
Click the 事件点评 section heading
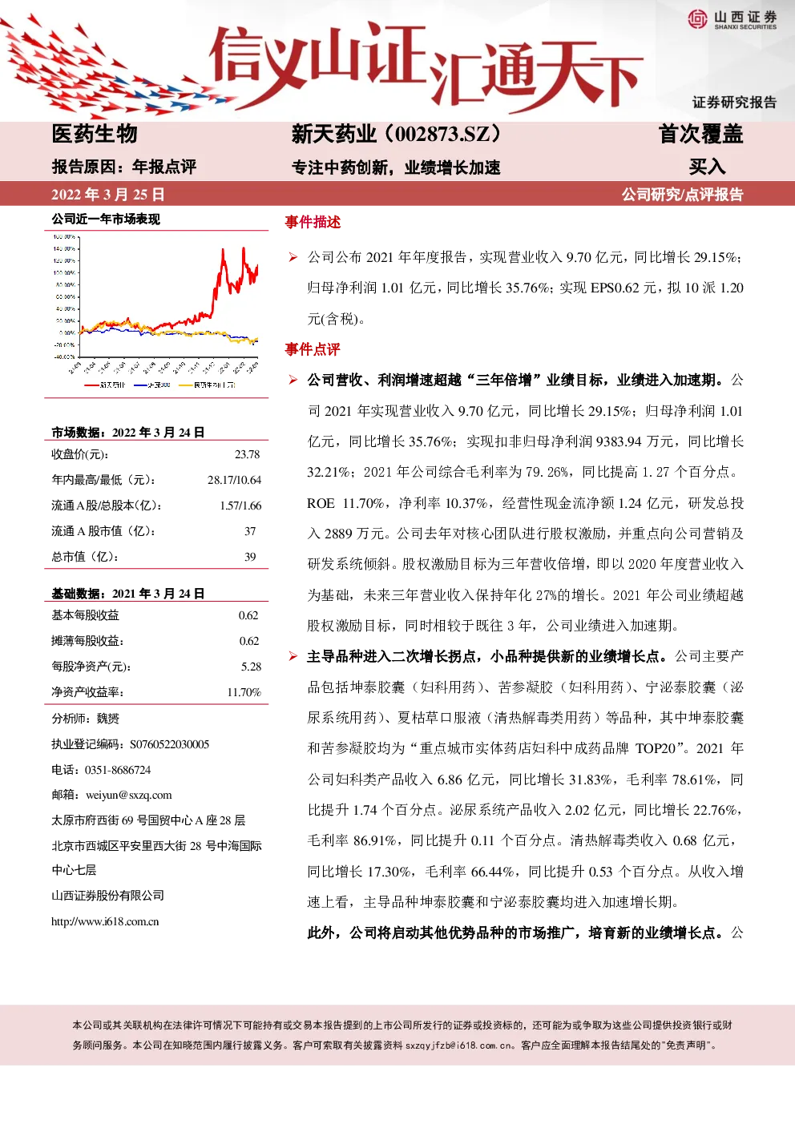[x=313, y=349]
